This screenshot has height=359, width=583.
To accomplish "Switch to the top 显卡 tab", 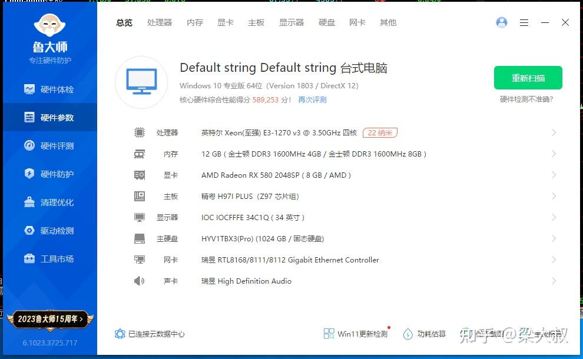I will [226, 23].
